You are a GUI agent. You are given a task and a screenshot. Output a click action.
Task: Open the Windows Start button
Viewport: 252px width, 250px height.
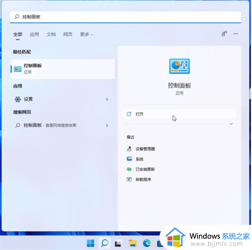[x=90, y=243]
